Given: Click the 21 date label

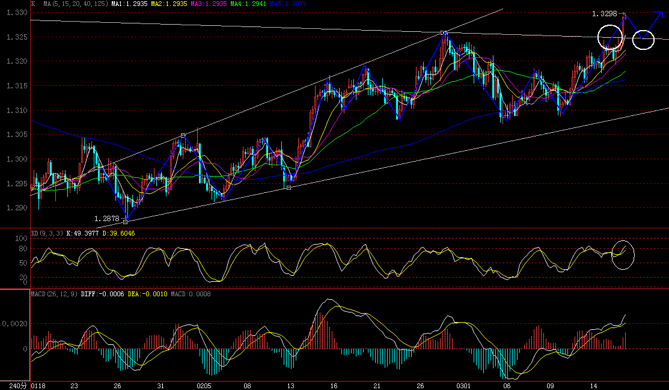Looking at the screenshot, I should (377, 386).
